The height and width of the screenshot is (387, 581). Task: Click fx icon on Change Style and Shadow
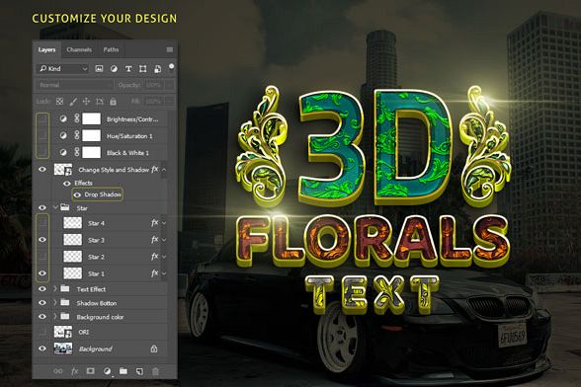point(154,170)
